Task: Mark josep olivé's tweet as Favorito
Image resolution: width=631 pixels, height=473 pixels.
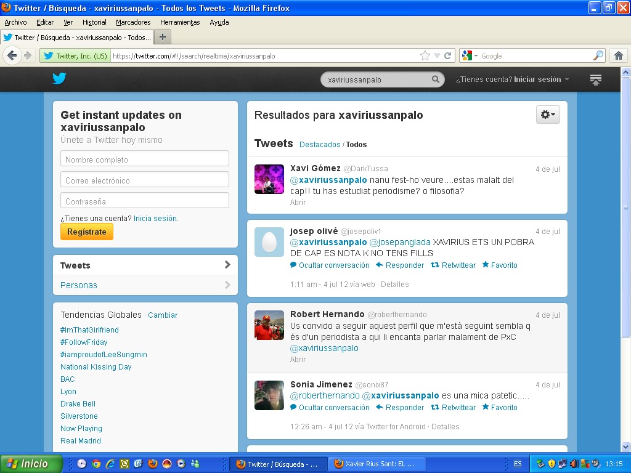Action: tap(500, 265)
